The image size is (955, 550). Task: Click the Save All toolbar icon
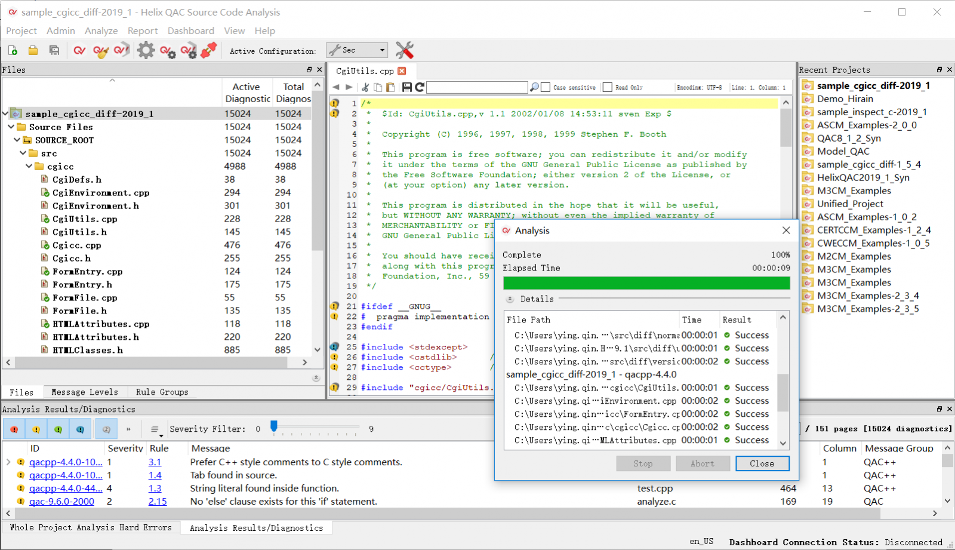[x=54, y=51]
